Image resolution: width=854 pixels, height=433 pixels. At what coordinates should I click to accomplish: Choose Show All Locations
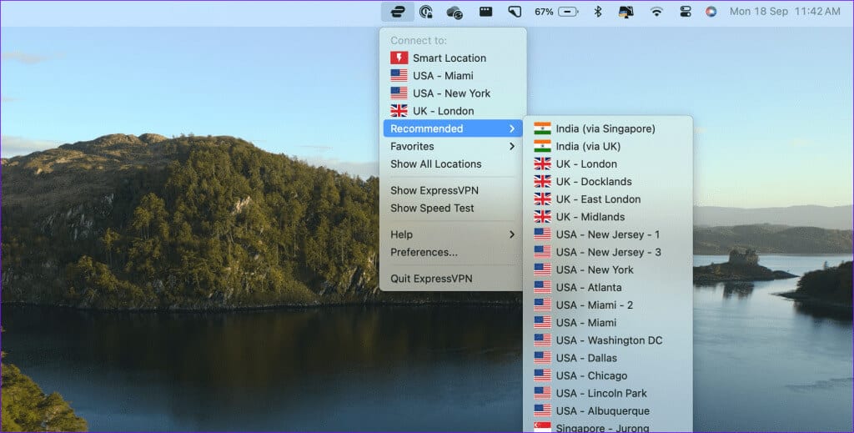point(453,164)
